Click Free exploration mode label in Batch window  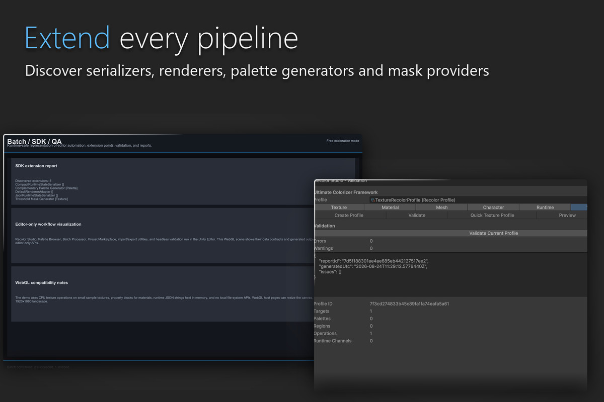click(x=343, y=141)
